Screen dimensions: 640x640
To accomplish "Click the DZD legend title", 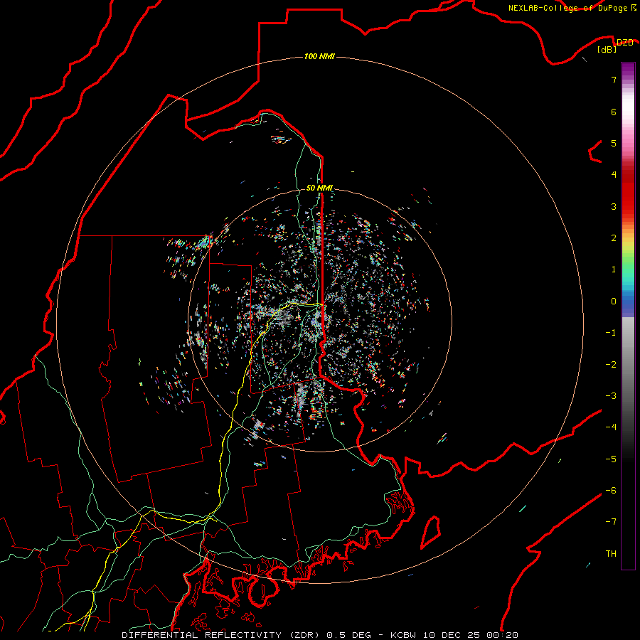I will pos(624,43).
